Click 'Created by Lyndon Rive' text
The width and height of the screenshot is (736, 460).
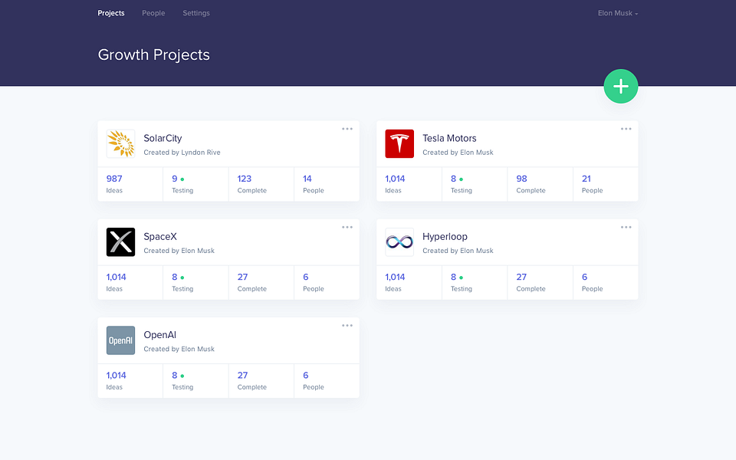(x=182, y=153)
